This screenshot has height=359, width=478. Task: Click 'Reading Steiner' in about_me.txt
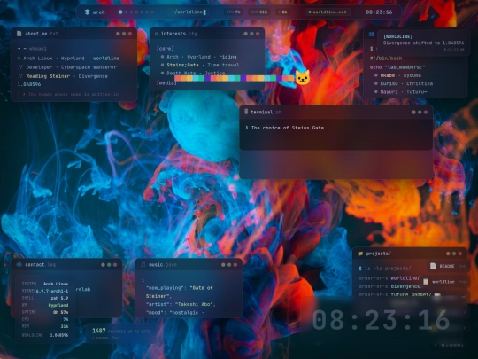pyautogui.click(x=48, y=76)
